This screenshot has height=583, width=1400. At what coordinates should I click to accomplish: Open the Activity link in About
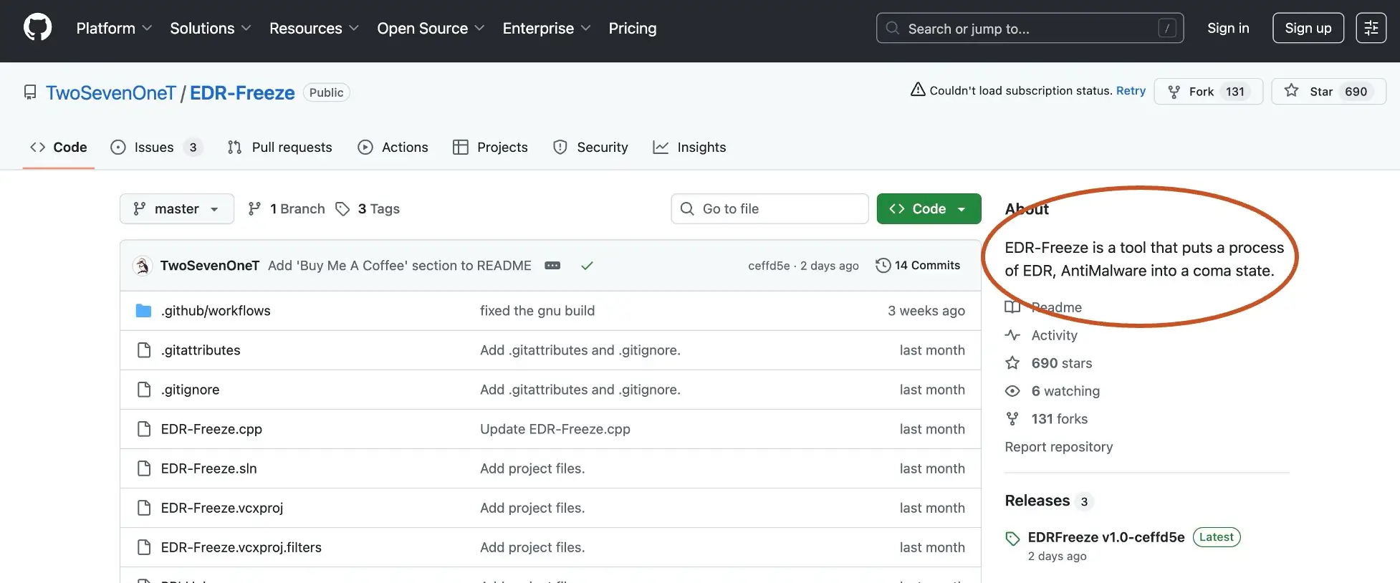pos(1054,335)
